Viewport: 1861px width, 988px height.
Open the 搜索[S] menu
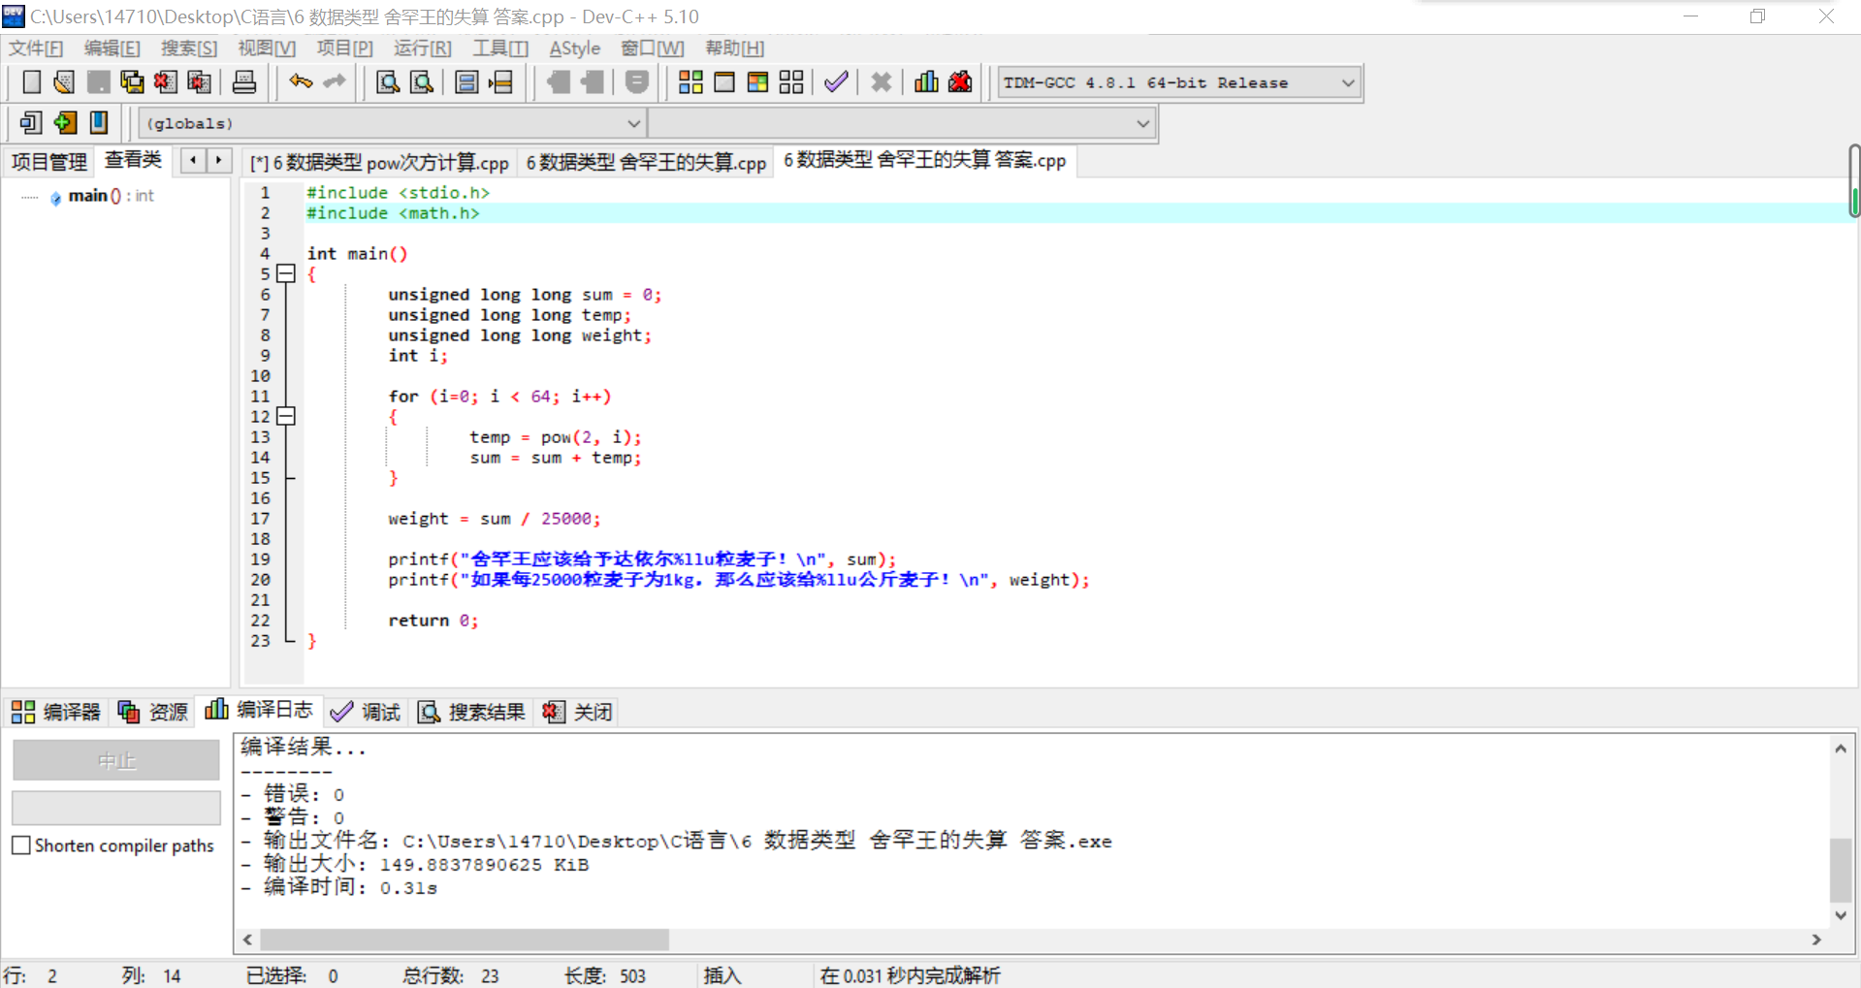click(x=189, y=48)
